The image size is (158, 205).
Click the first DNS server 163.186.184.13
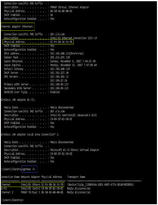coord(59,77)
